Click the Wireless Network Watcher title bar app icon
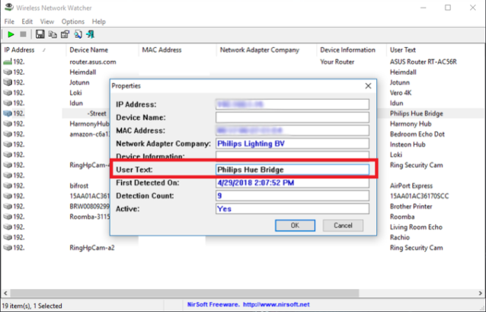Screen dimensions: 486x312 [9, 7]
